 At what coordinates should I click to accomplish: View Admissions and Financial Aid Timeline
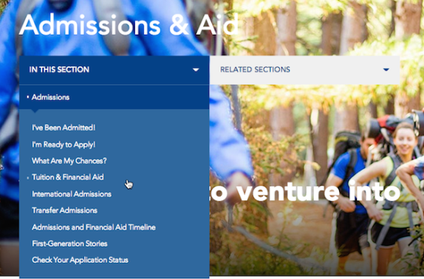(94, 227)
